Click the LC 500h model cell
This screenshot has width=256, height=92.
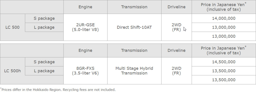click(x=12, y=71)
